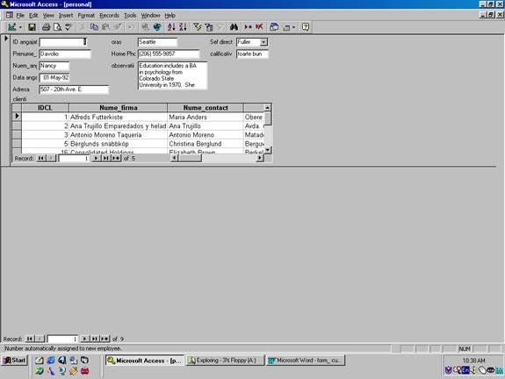Click the IDCL column header

click(45, 108)
